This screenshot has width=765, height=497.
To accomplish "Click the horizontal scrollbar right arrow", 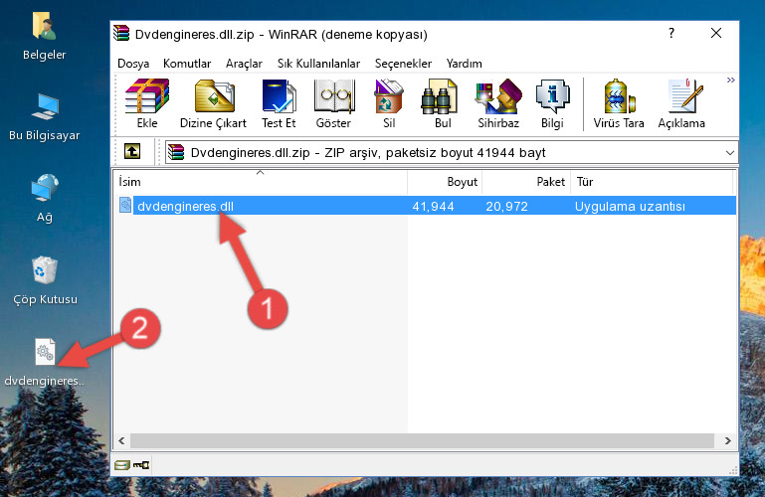I will [x=727, y=440].
